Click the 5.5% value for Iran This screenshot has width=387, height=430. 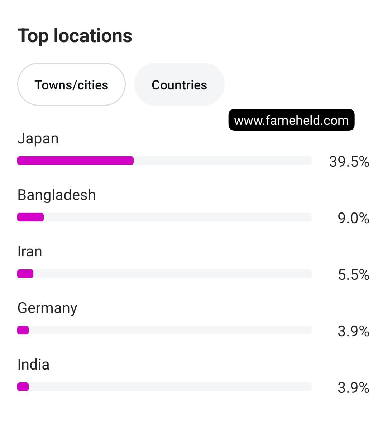point(353,275)
